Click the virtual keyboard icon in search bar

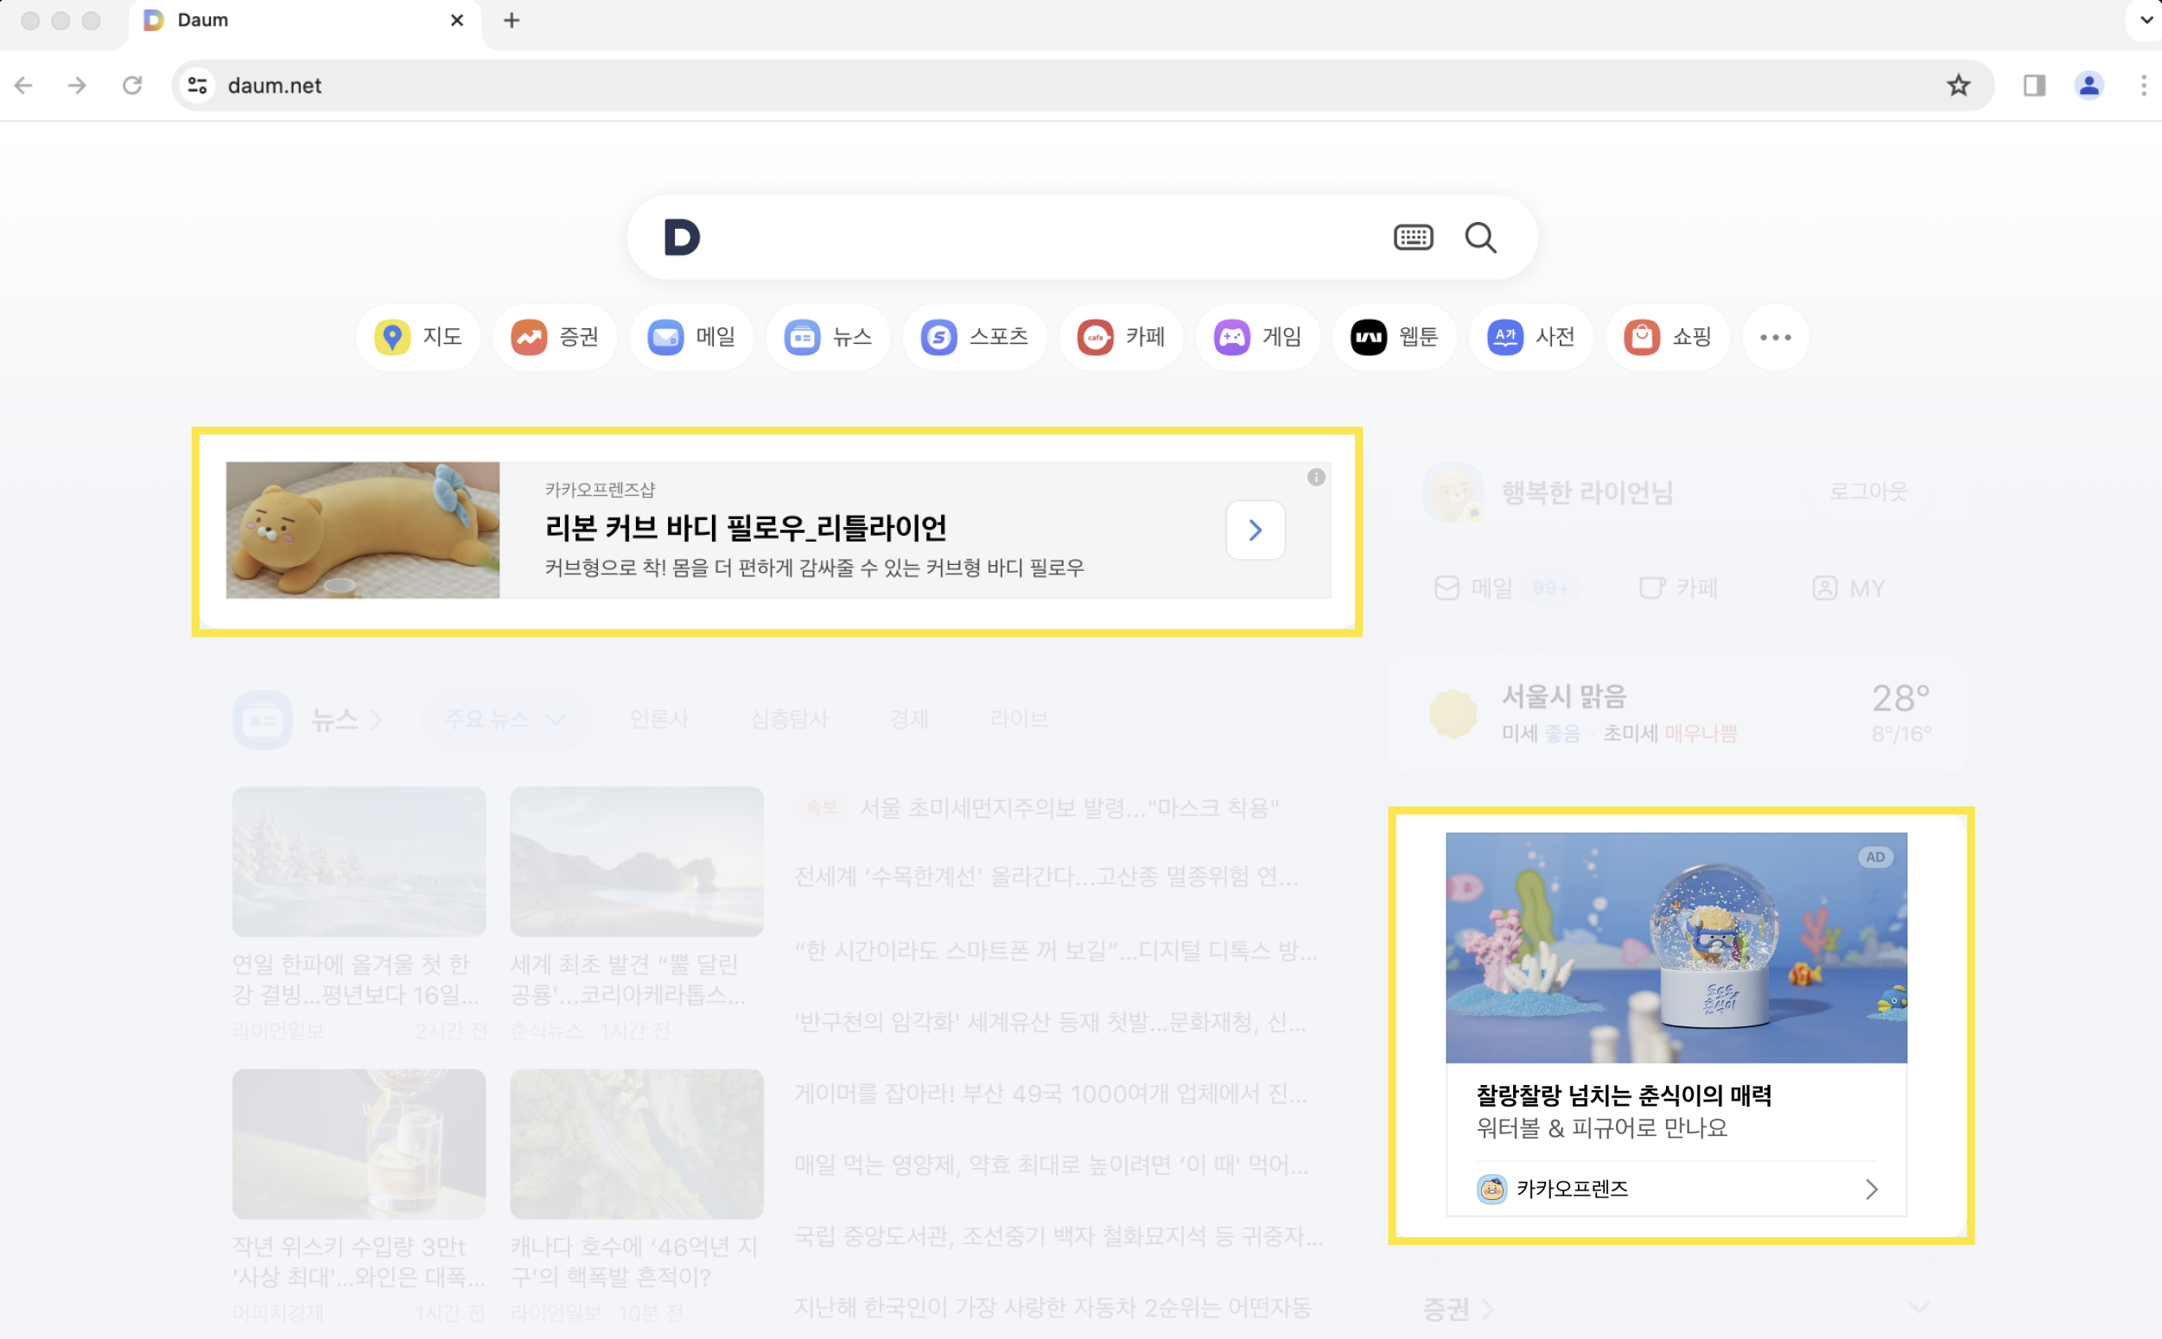(1413, 238)
